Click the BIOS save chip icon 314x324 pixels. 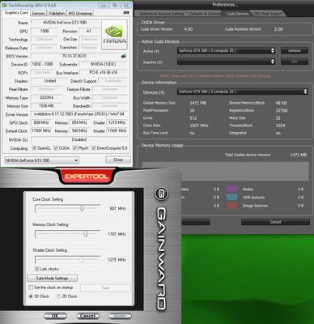click(x=124, y=56)
